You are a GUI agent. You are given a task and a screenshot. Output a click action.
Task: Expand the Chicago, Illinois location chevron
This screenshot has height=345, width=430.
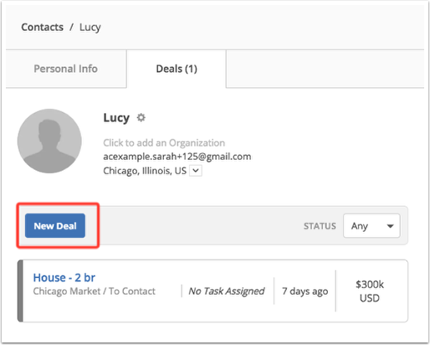point(196,171)
